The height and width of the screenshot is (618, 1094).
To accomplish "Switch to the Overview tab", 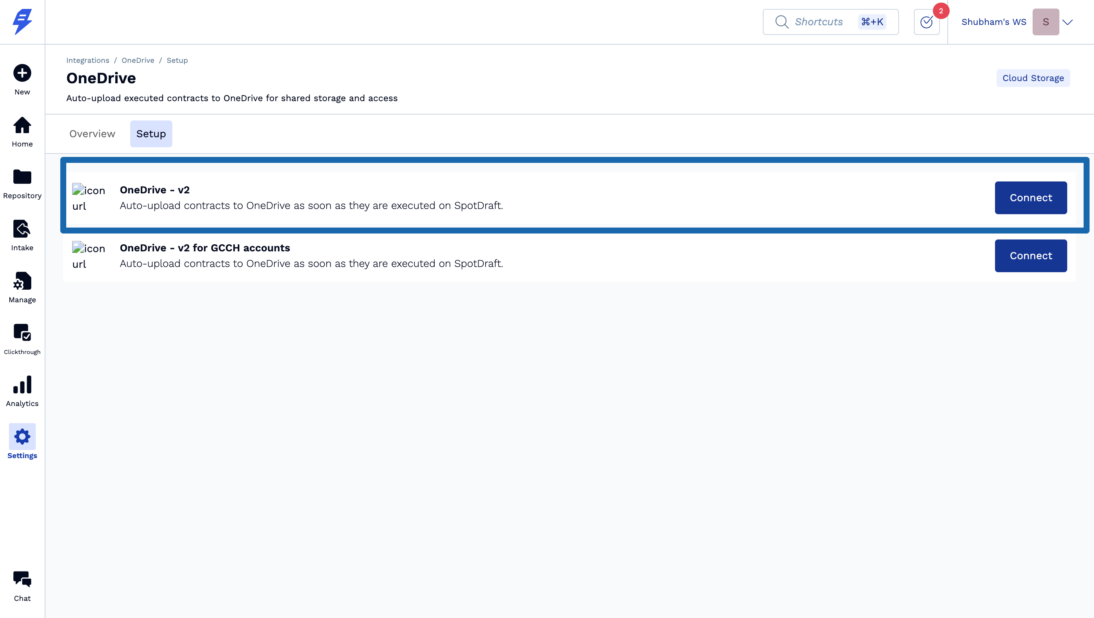I will pyautogui.click(x=92, y=134).
